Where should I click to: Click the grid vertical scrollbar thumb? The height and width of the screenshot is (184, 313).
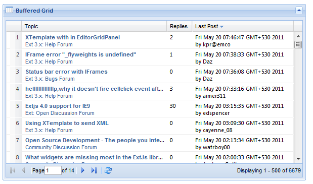click(x=298, y=44)
